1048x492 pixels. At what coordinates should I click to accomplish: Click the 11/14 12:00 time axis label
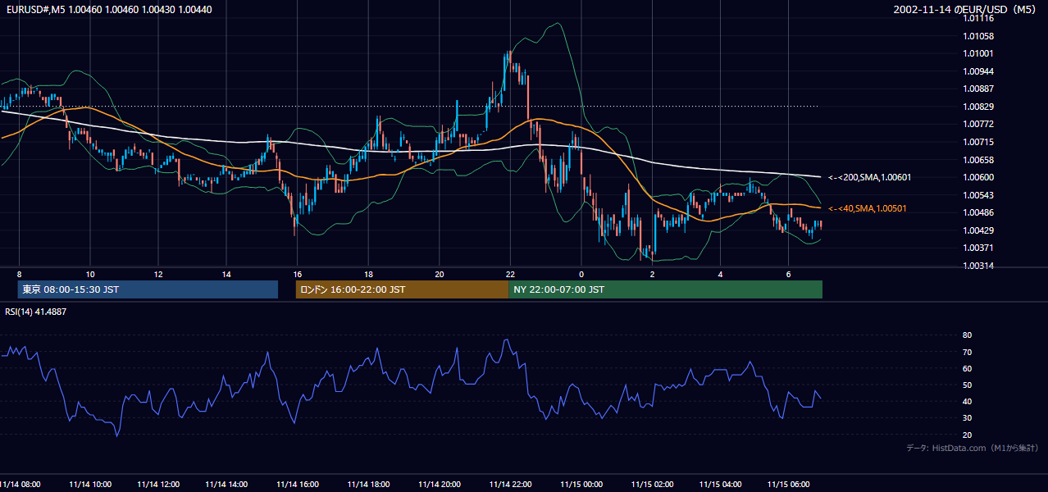[x=158, y=484]
